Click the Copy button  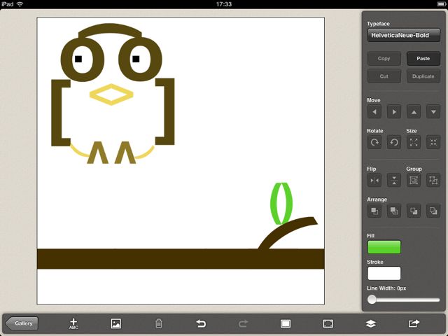(x=384, y=58)
